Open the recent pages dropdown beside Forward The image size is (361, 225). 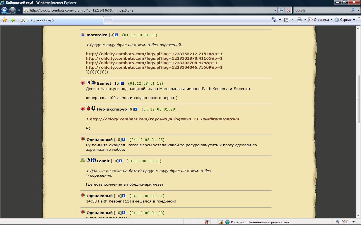click(19, 10)
